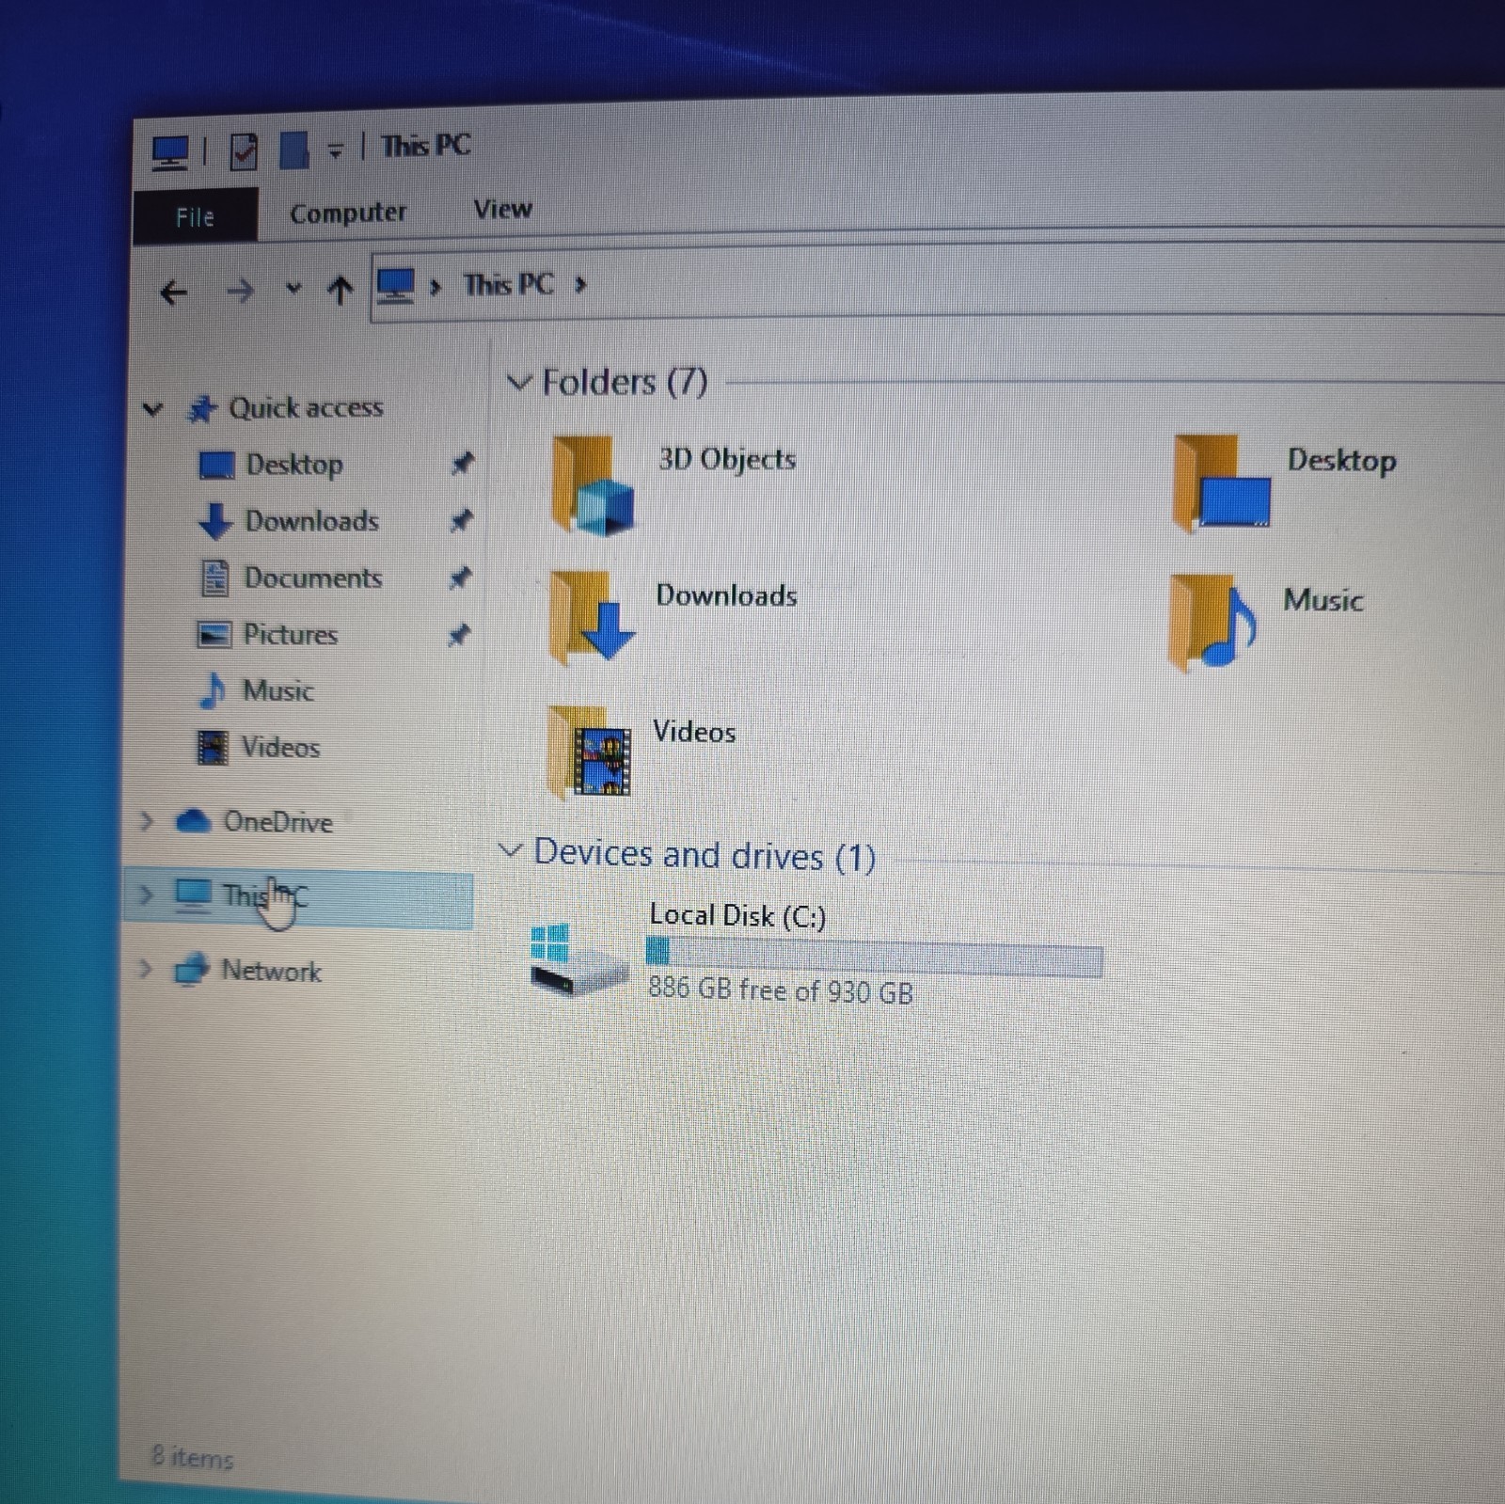Click the Properties checkmark quick access icon

[x=244, y=151]
